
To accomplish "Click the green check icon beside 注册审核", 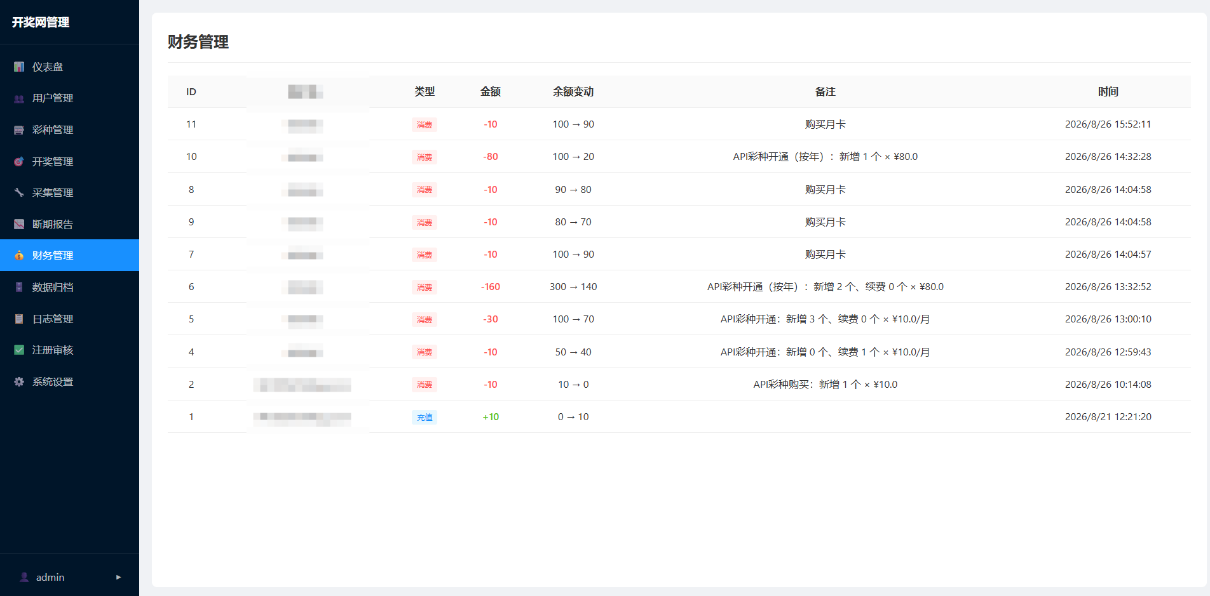I will 19,350.
